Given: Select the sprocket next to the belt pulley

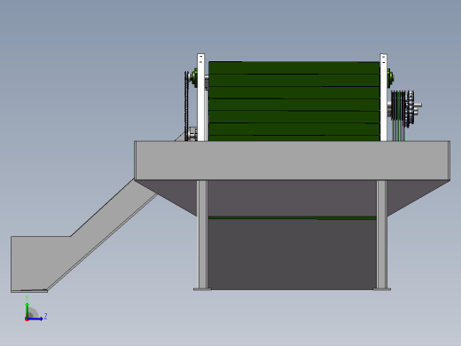Looking at the screenshot, I should point(410,109).
